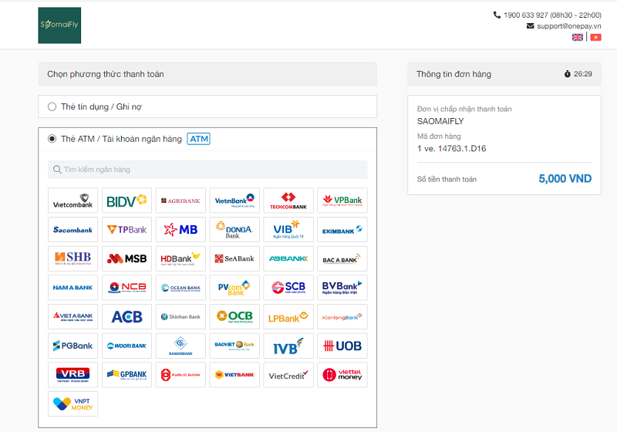The height and width of the screenshot is (432, 617).
Task: Select Nam A Bank logo
Action: pos(72,288)
